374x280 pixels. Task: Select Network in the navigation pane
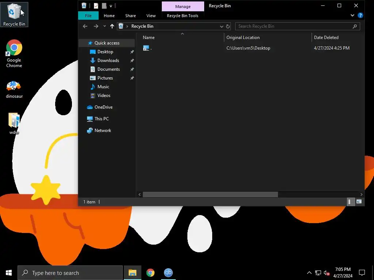click(103, 131)
